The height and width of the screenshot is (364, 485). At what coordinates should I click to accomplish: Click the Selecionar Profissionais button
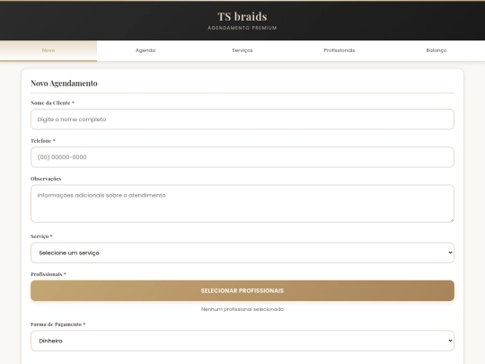pyautogui.click(x=242, y=290)
